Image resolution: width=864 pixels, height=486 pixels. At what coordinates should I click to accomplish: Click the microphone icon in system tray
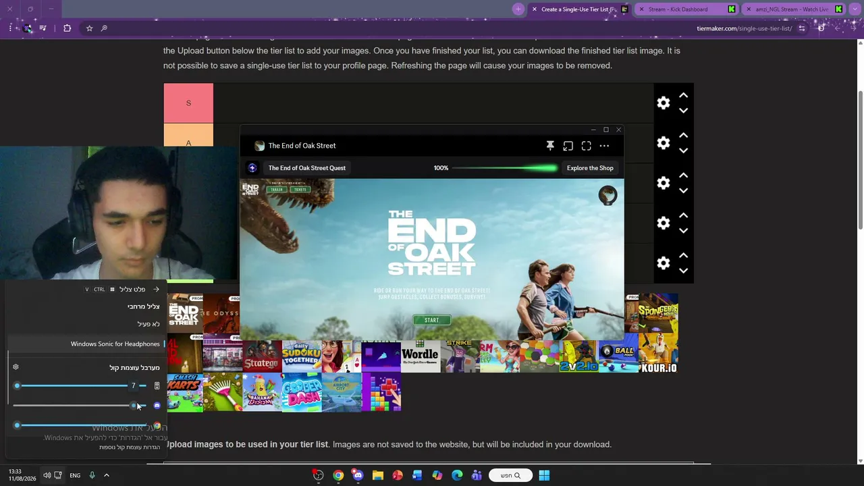click(92, 475)
